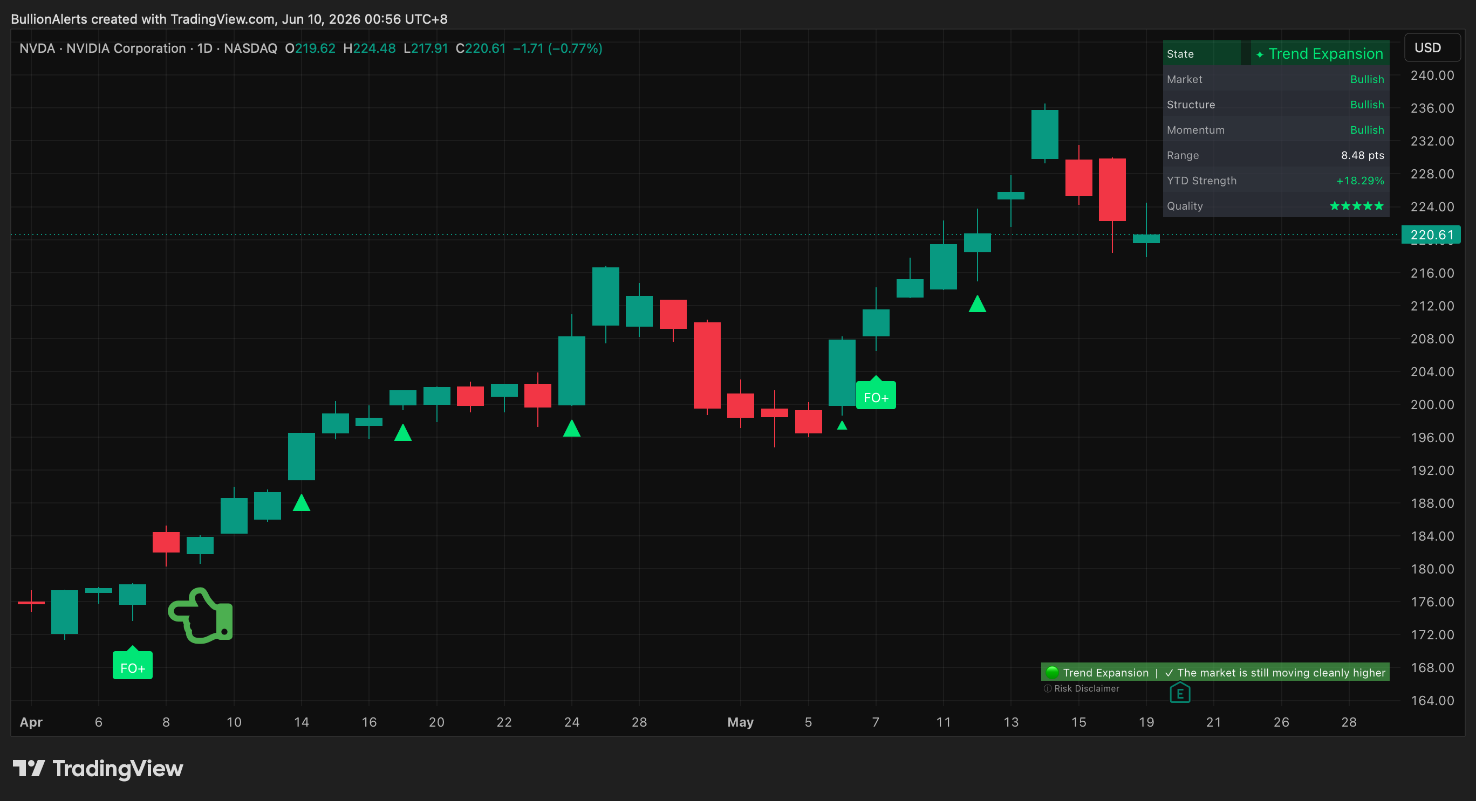This screenshot has width=1476, height=801.
Task: Click the low price L217.91 value
Action: (x=426, y=48)
